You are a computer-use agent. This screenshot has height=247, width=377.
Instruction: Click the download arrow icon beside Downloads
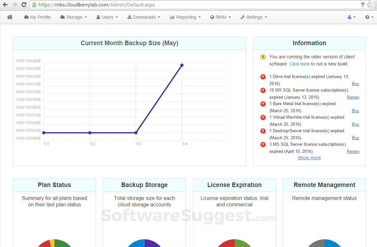tap(130, 17)
